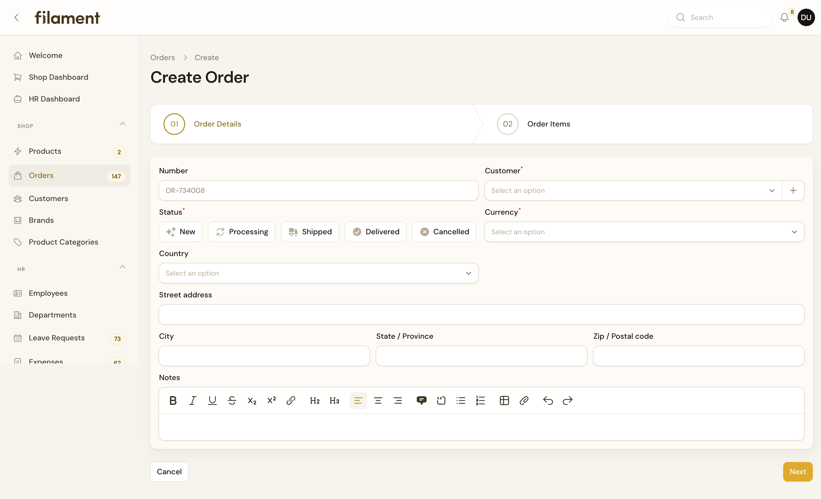The image size is (821, 499).
Task: Select the Shipped status option
Action: [310, 232]
